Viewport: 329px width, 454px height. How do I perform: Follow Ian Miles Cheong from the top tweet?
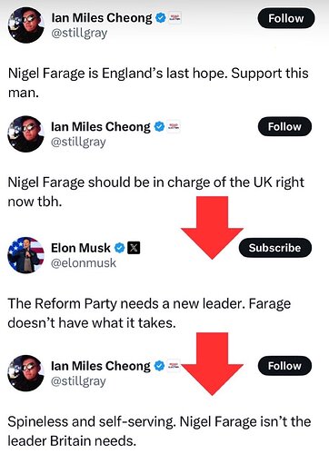pyautogui.click(x=286, y=18)
